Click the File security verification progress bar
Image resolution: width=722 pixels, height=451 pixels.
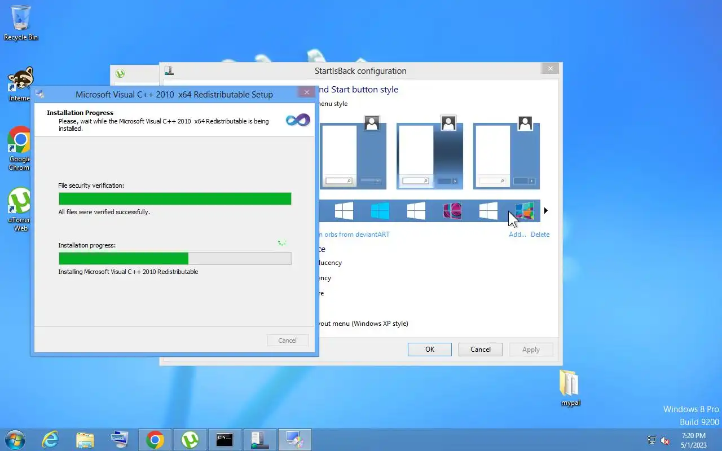point(175,198)
